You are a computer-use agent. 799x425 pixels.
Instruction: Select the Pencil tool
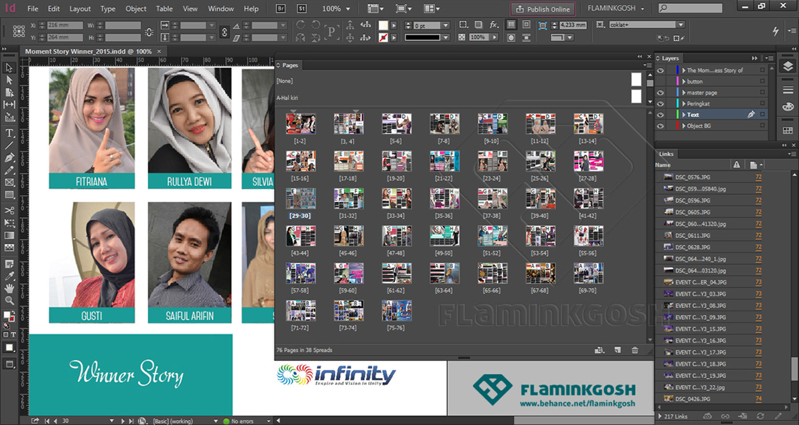9,170
